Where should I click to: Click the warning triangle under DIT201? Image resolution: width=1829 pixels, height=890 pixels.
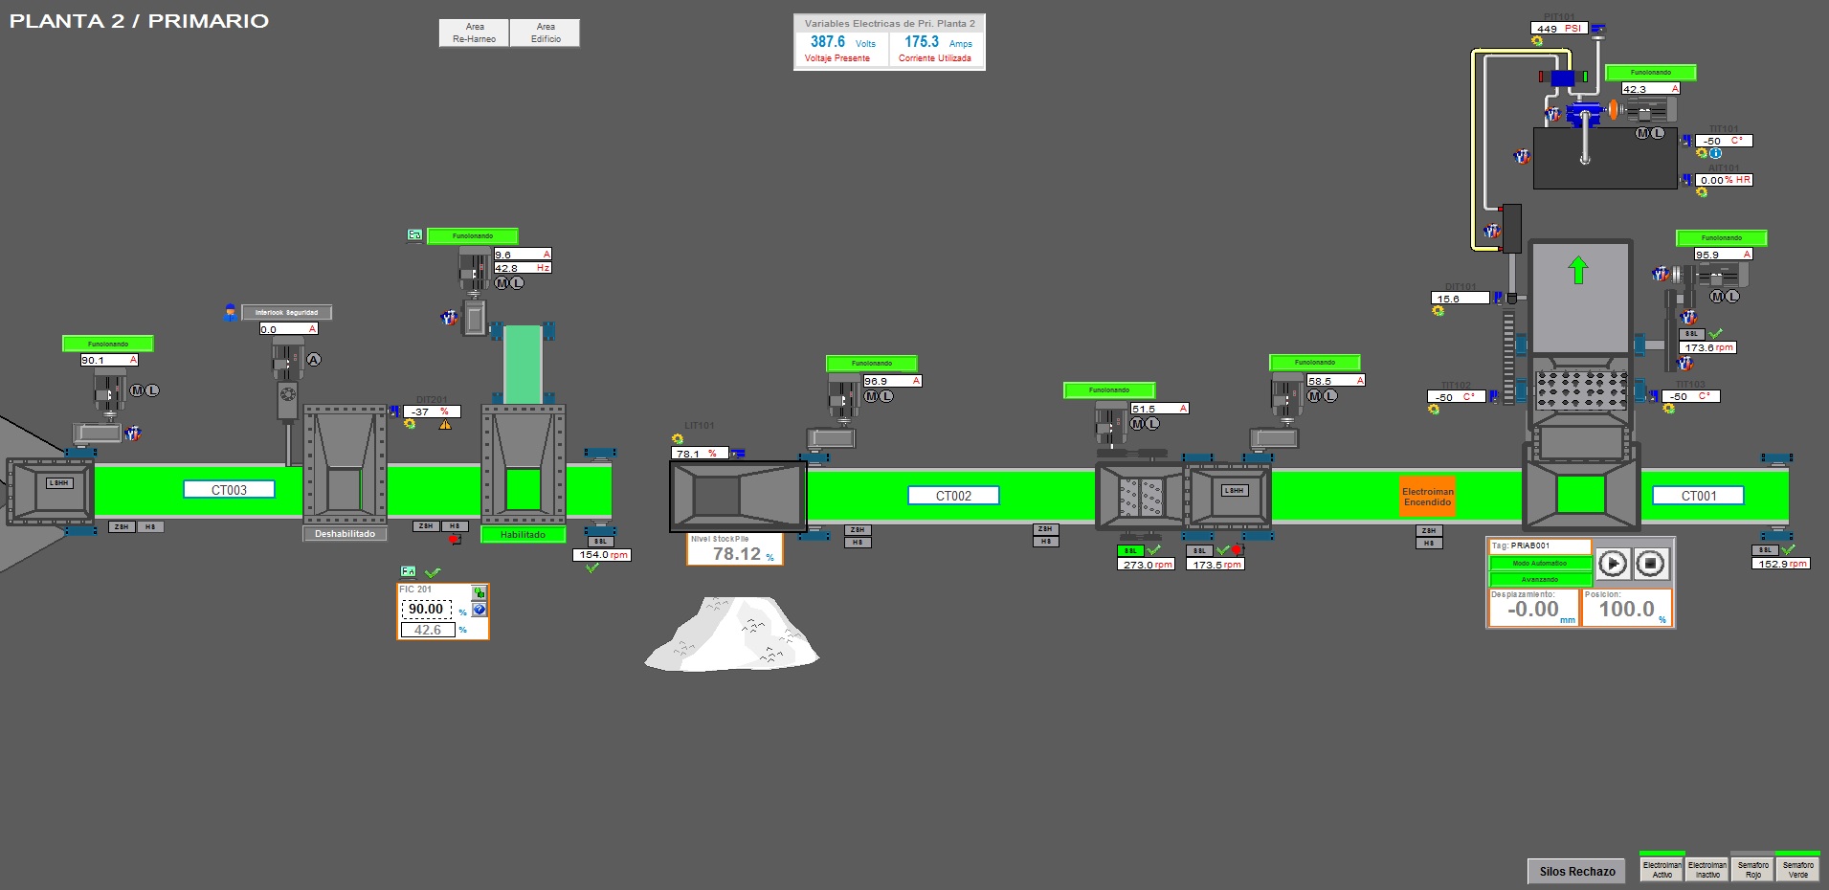pyautogui.click(x=445, y=424)
